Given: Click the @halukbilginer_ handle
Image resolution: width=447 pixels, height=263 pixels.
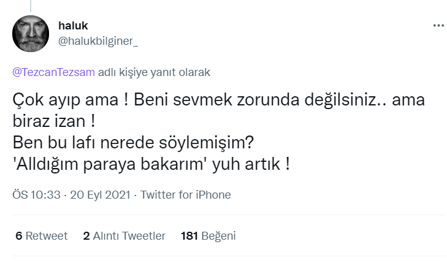Looking at the screenshot, I should pos(98,40).
